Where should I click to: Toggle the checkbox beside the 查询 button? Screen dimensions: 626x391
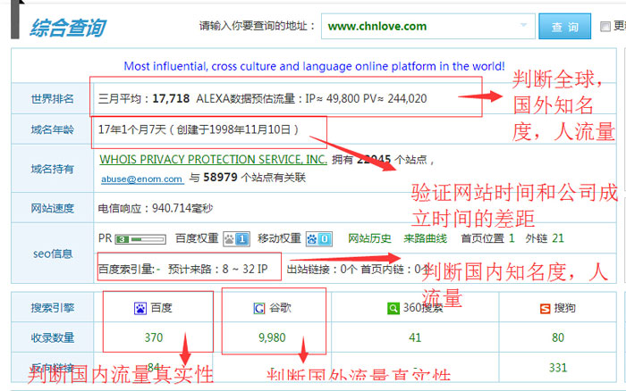[605, 27]
